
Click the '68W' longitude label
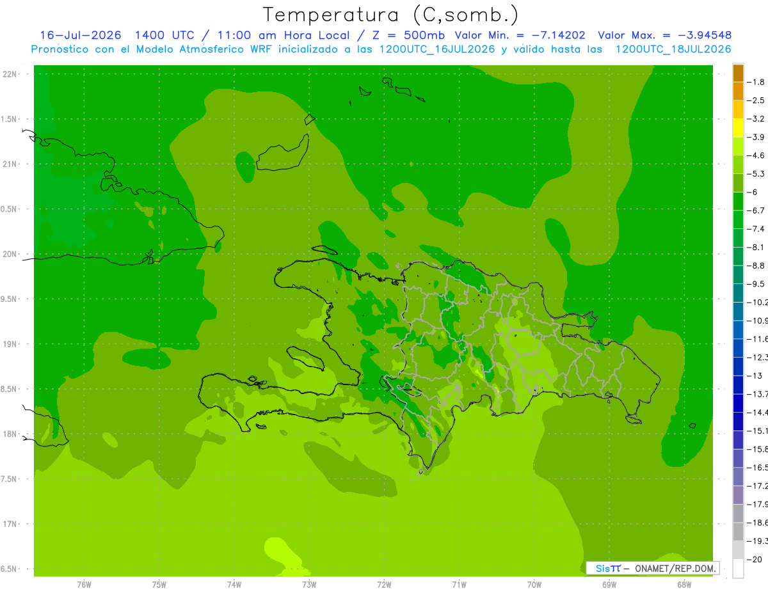[x=684, y=584]
